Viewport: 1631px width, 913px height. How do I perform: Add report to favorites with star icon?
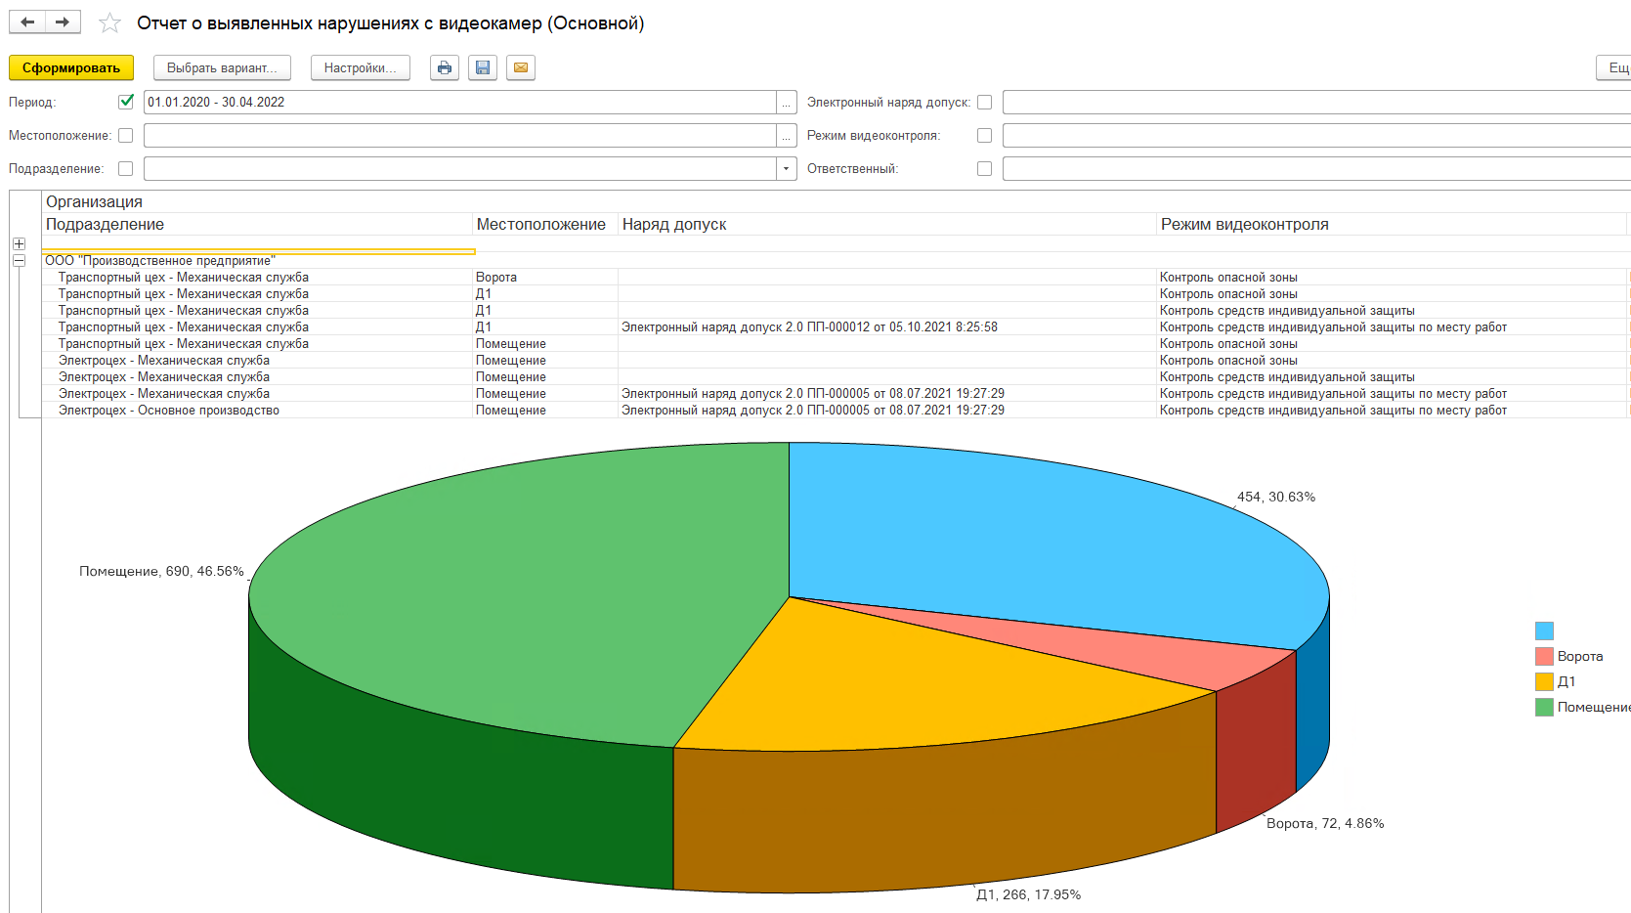[x=109, y=22]
